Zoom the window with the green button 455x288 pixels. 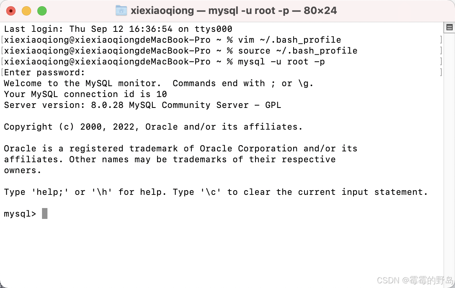[42, 11]
